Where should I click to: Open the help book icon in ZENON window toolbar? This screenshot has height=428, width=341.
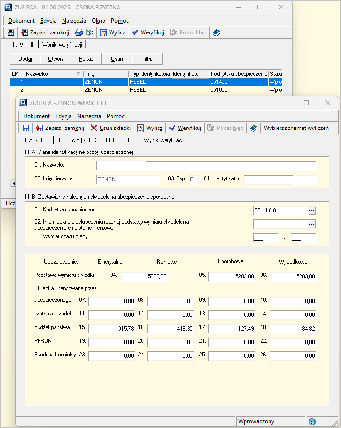click(x=254, y=128)
